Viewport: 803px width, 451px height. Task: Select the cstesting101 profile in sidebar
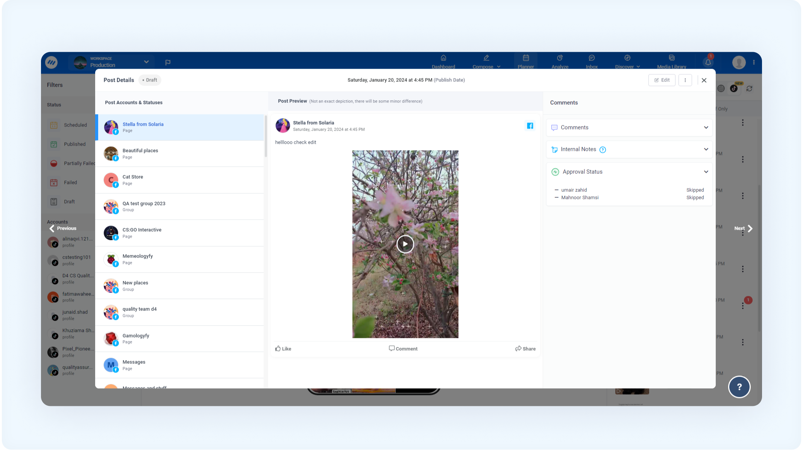(x=70, y=260)
